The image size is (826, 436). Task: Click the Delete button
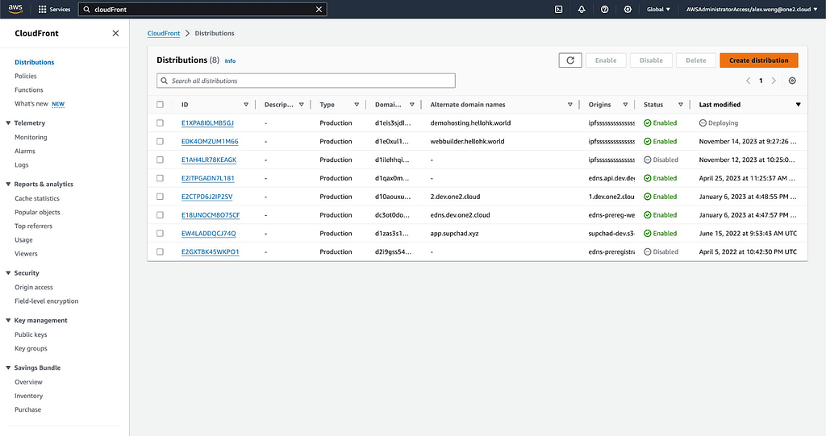tap(696, 60)
